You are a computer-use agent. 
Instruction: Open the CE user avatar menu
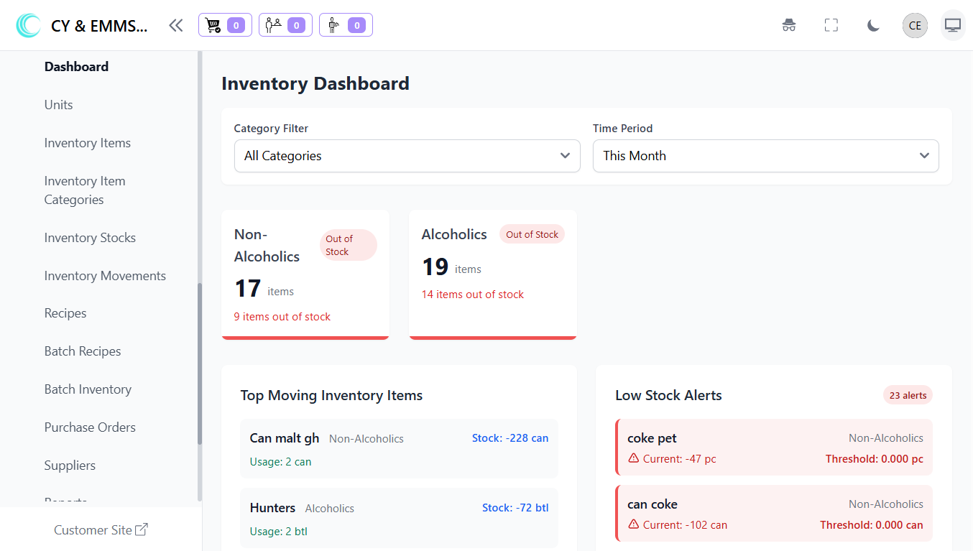(915, 26)
